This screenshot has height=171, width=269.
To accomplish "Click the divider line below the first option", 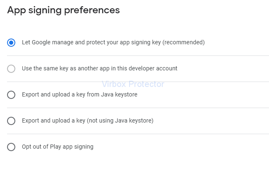I will point(137,55).
